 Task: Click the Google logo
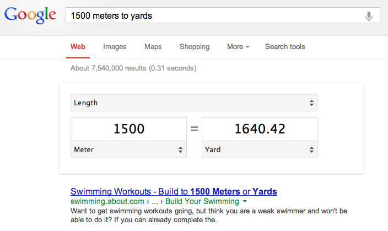coord(30,15)
